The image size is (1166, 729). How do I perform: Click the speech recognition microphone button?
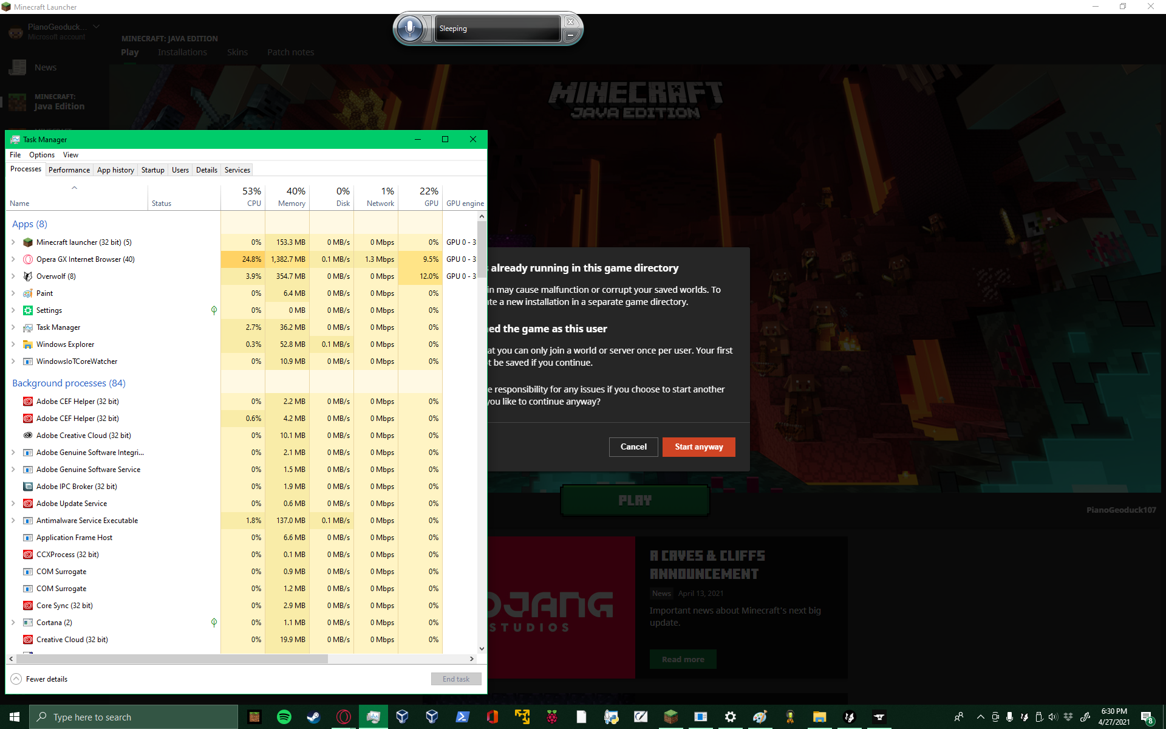[410, 29]
